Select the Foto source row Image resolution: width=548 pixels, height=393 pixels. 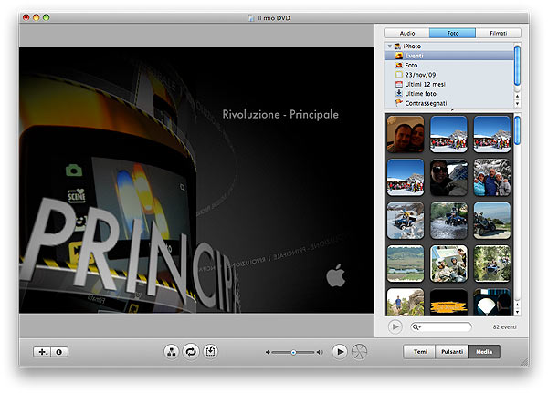coord(449,66)
